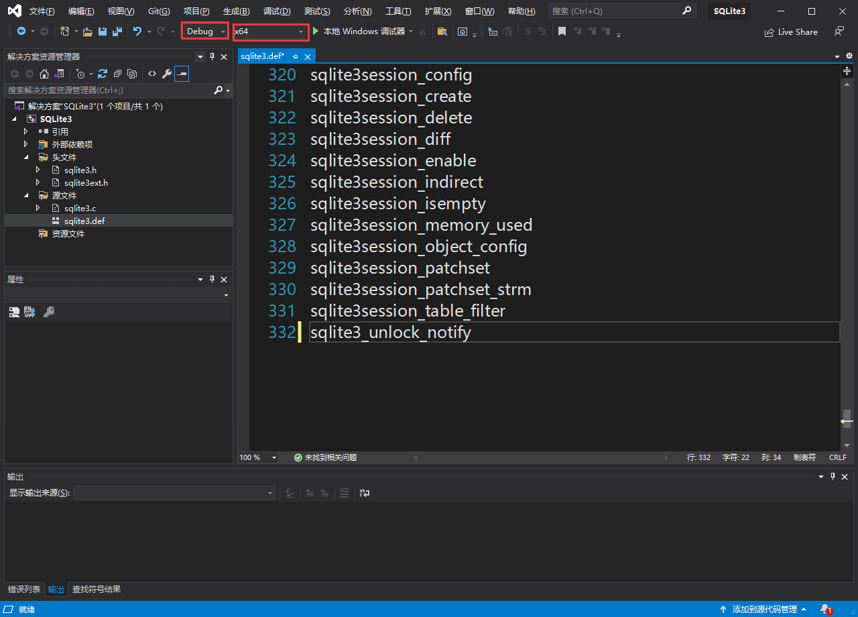Click the toggle bookmark icon in the toolbar

(562, 32)
